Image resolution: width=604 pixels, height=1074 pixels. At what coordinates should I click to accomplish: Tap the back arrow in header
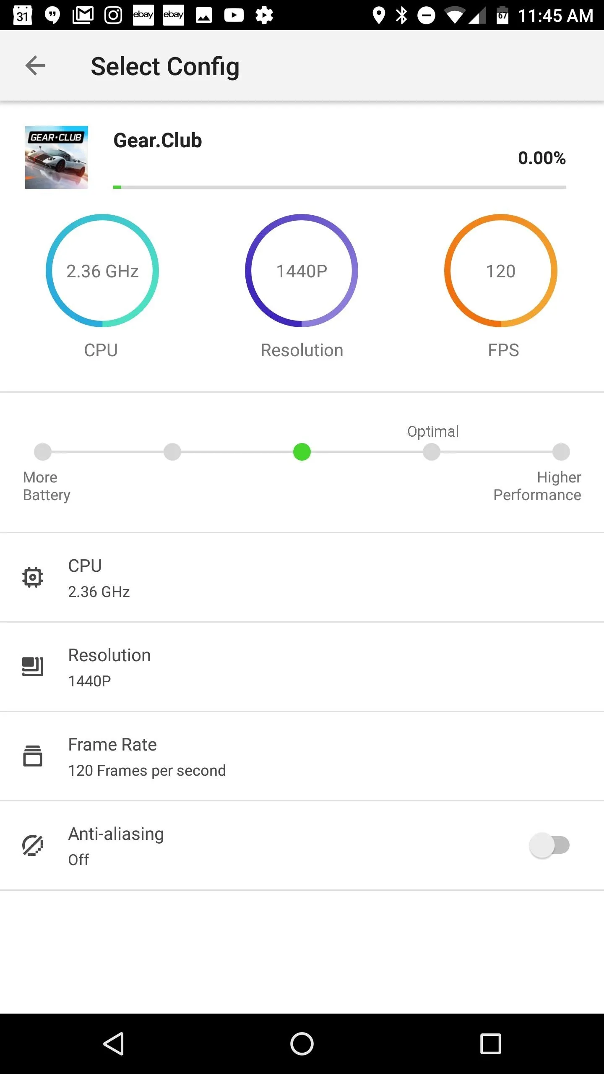click(35, 66)
